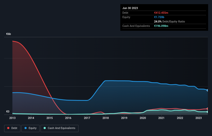Click the 2017 x-axis label

(x=87, y=118)
